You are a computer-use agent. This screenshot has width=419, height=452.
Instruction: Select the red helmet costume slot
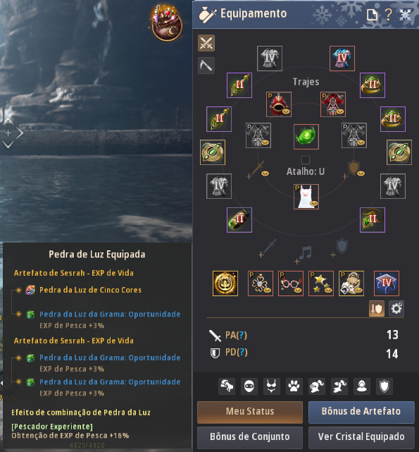(279, 104)
